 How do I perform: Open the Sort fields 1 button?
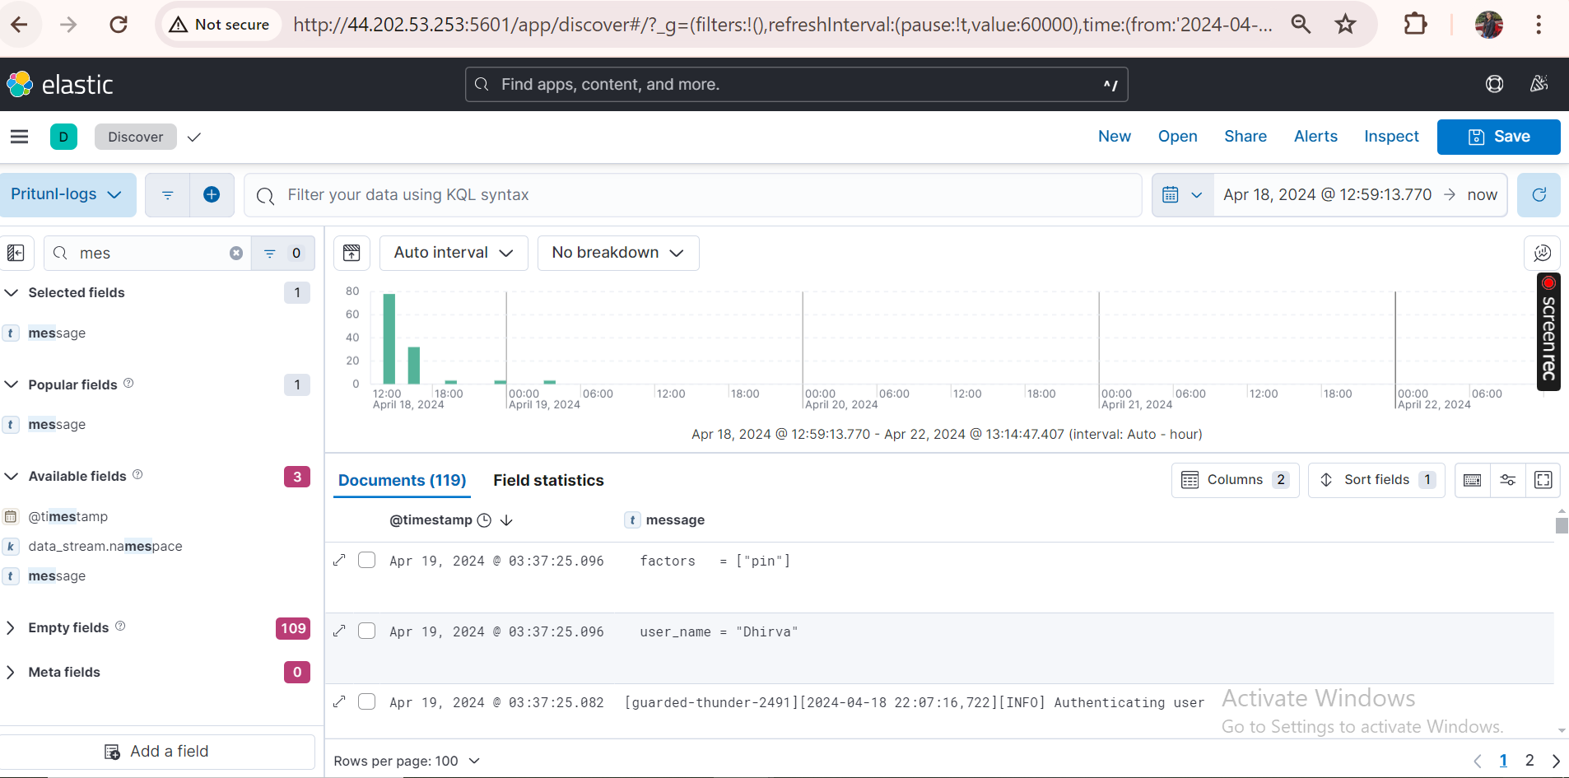(1376, 480)
